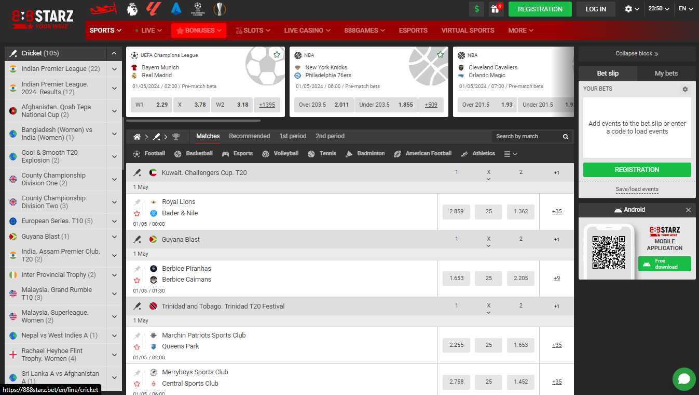Click the Free download Android button
The height and width of the screenshot is (395, 699).
coord(665,264)
